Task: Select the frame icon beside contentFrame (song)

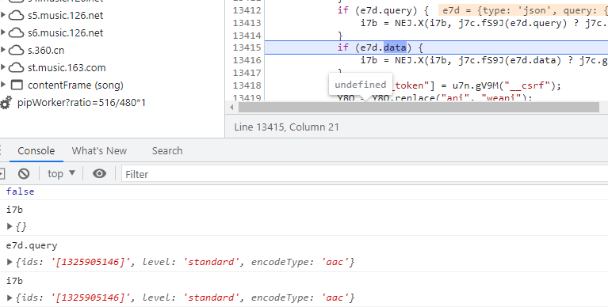Action: [x=17, y=85]
